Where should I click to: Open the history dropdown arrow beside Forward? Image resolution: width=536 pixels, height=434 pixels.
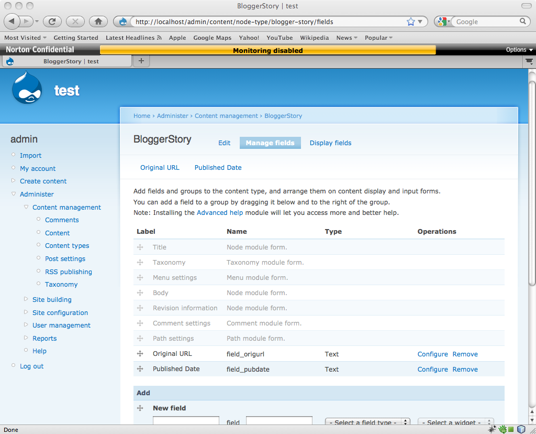pos(37,21)
